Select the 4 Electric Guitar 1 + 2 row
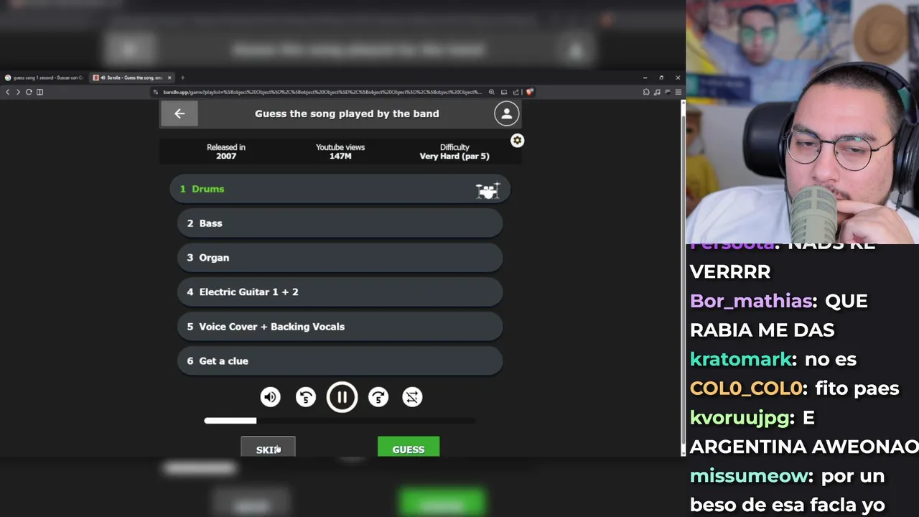919x517 pixels. coord(340,292)
